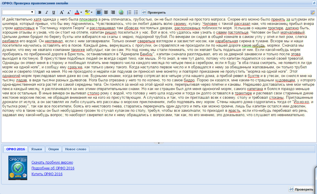Expand the font color dropdown arrow
Image resolution: width=317 pixels, height=194 pixels.
pyautogui.click(x=81, y=12)
